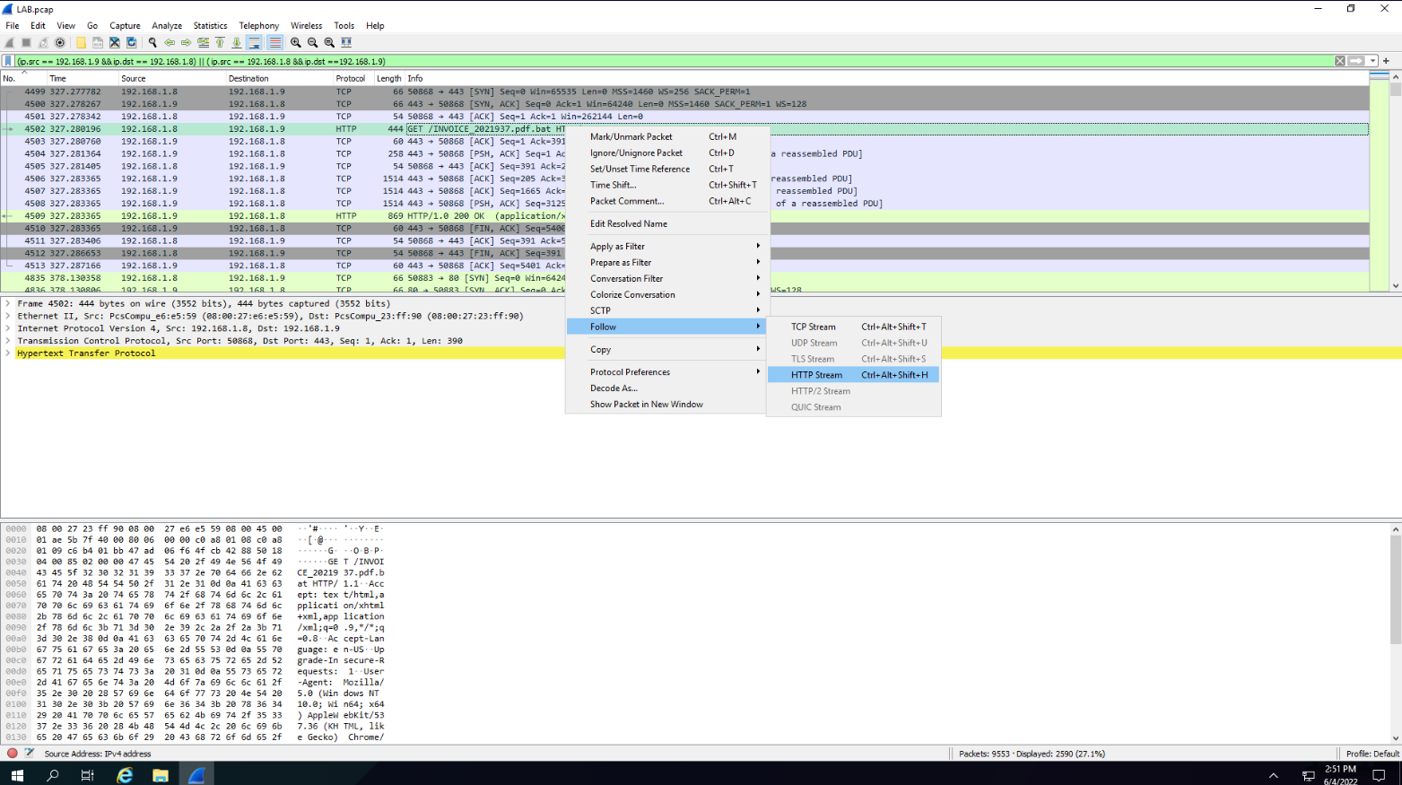Image resolution: width=1402 pixels, height=785 pixels.
Task: Click the filter bookmark icon
Action: [8, 61]
